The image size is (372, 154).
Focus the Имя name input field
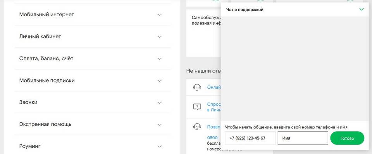pos(303,138)
